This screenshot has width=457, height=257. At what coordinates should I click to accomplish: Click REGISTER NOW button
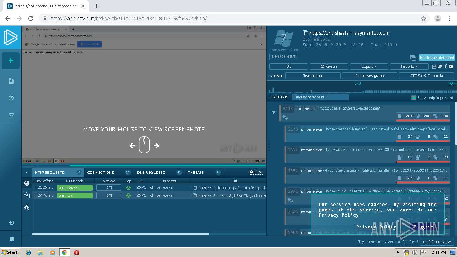pyautogui.click(x=437, y=242)
